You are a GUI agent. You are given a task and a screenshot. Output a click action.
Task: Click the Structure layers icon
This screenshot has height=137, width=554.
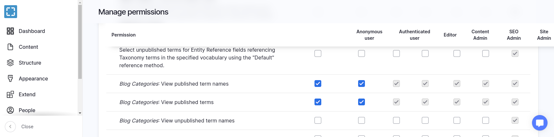pyautogui.click(x=10, y=63)
